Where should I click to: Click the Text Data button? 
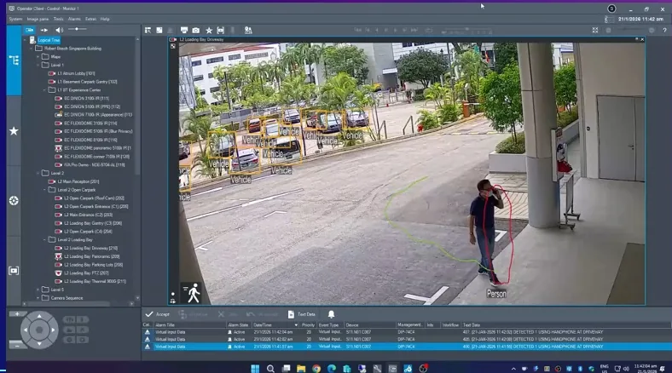[302, 314]
